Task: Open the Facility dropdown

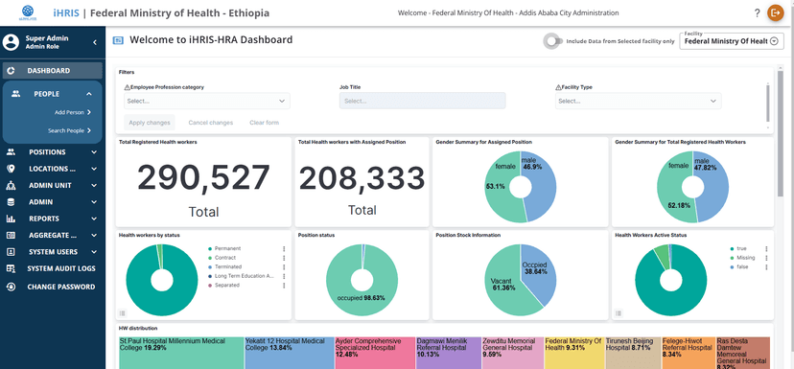Action: (732, 41)
